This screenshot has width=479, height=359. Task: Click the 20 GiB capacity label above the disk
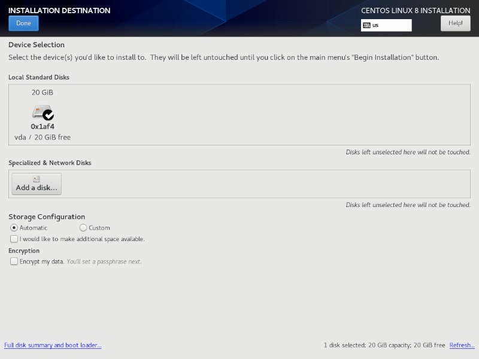pyautogui.click(x=42, y=92)
